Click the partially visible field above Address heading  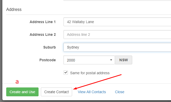click(117, 0)
